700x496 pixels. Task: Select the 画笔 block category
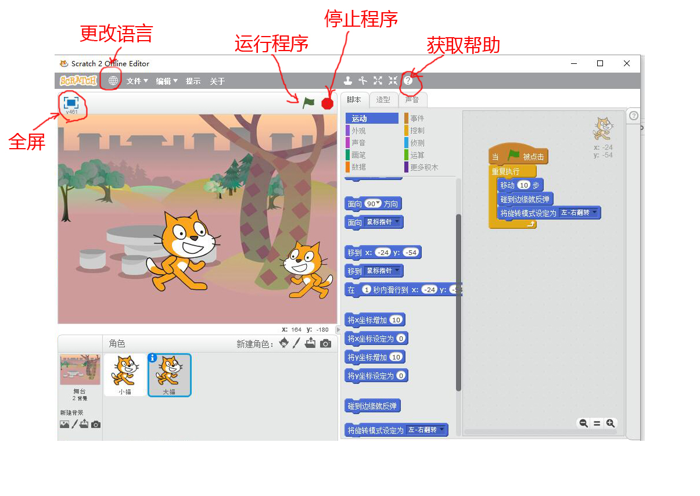click(372, 155)
